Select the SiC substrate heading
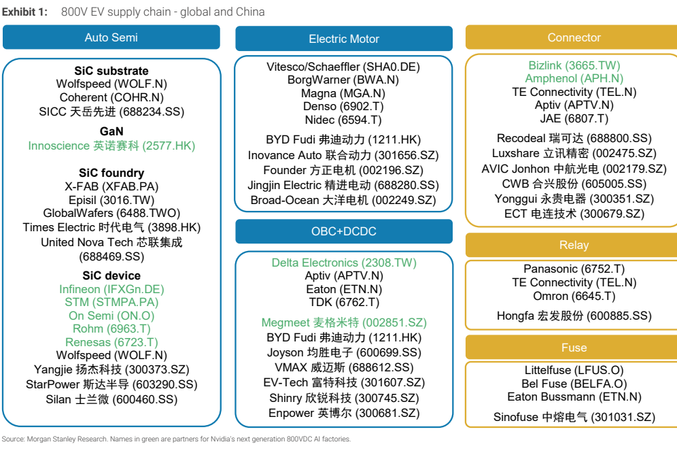This screenshot has height=453, width=677. 111,71
